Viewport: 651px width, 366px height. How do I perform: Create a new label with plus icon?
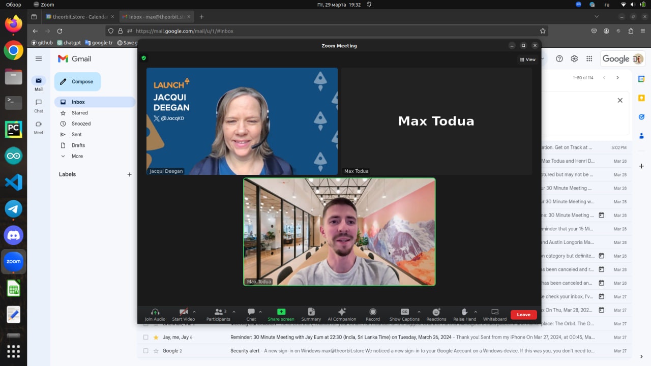pyautogui.click(x=129, y=174)
